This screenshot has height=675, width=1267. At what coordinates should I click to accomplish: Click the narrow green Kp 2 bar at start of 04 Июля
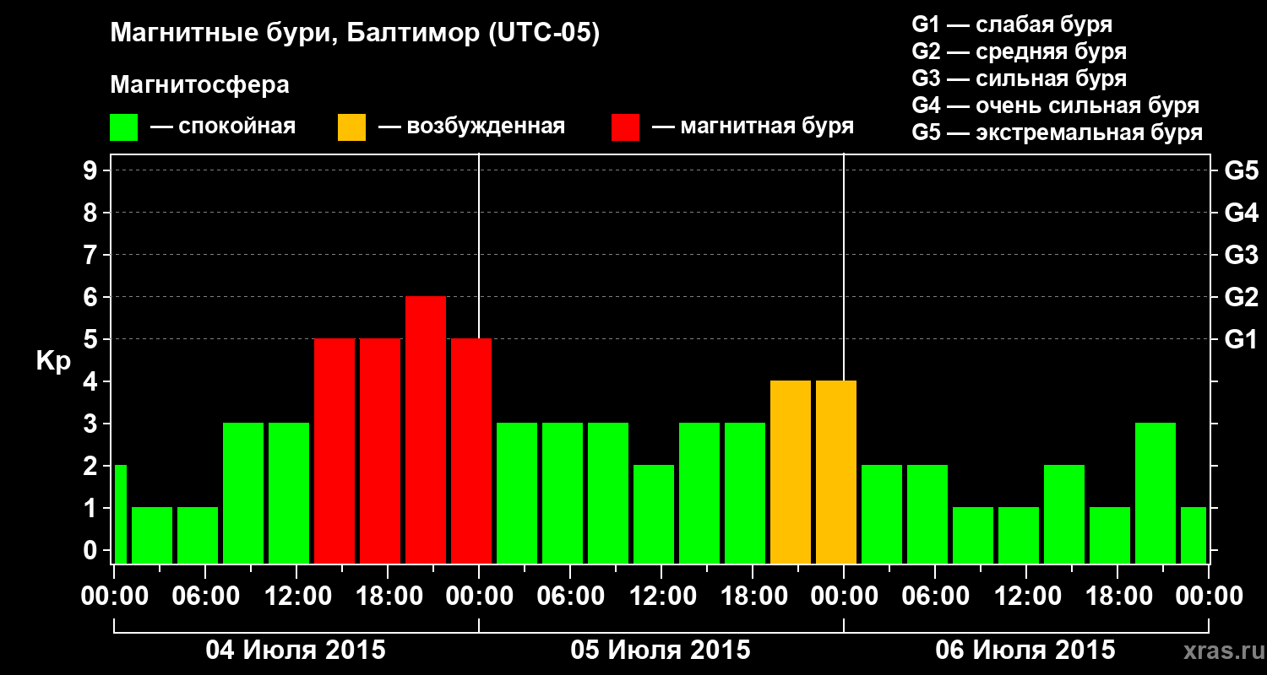120,514
